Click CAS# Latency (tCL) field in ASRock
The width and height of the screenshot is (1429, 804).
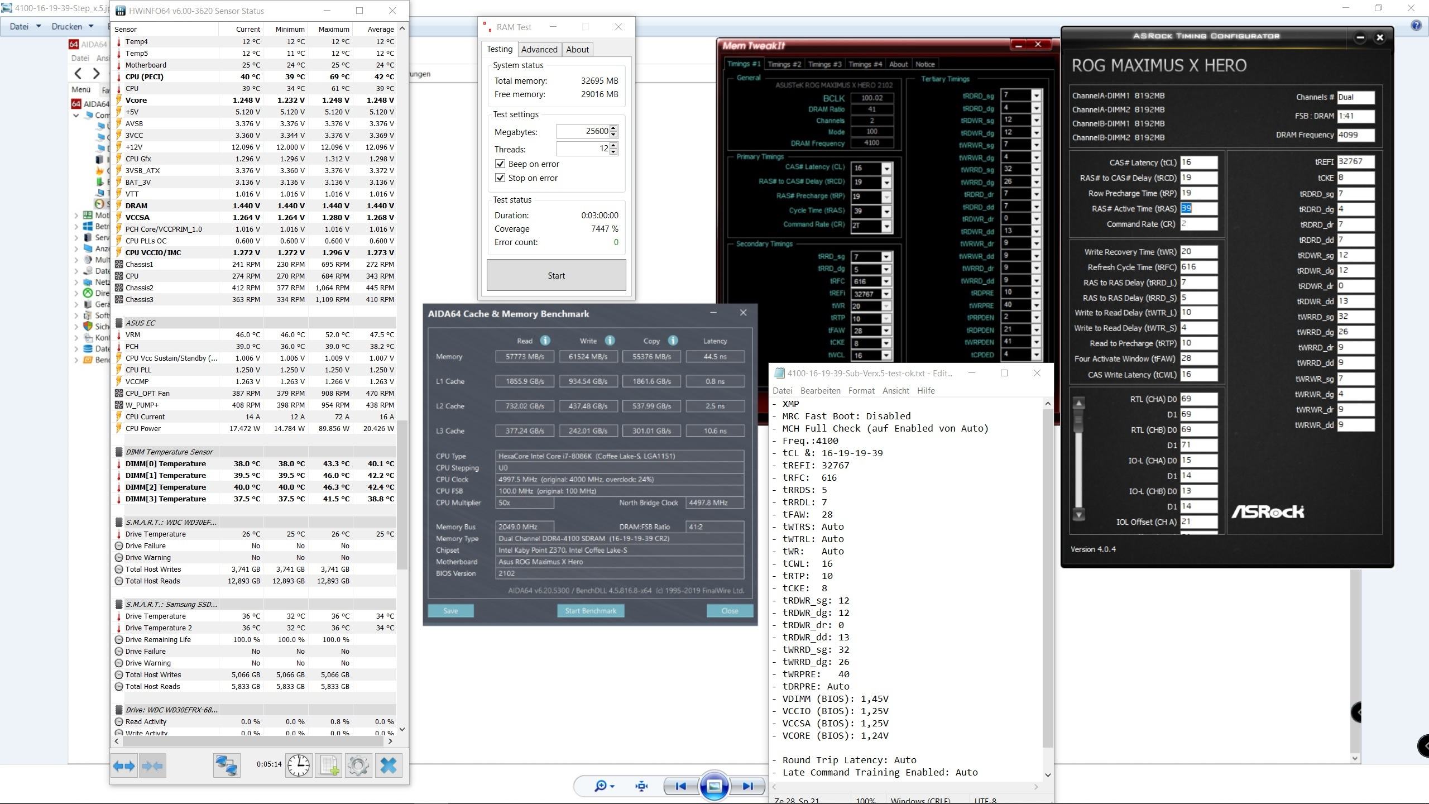(1198, 162)
